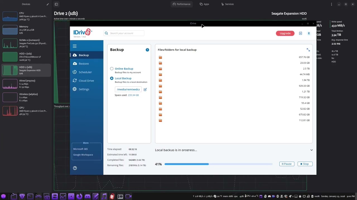Screen dimensions: 357x200
Task: Click the pencil edit icon in Devices header
Action: [x=48, y=4]
